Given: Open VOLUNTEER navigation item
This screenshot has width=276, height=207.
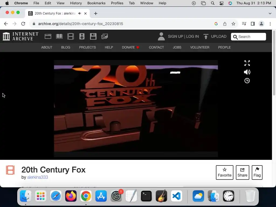Looking at the screenshot, I should coord(200,47).
